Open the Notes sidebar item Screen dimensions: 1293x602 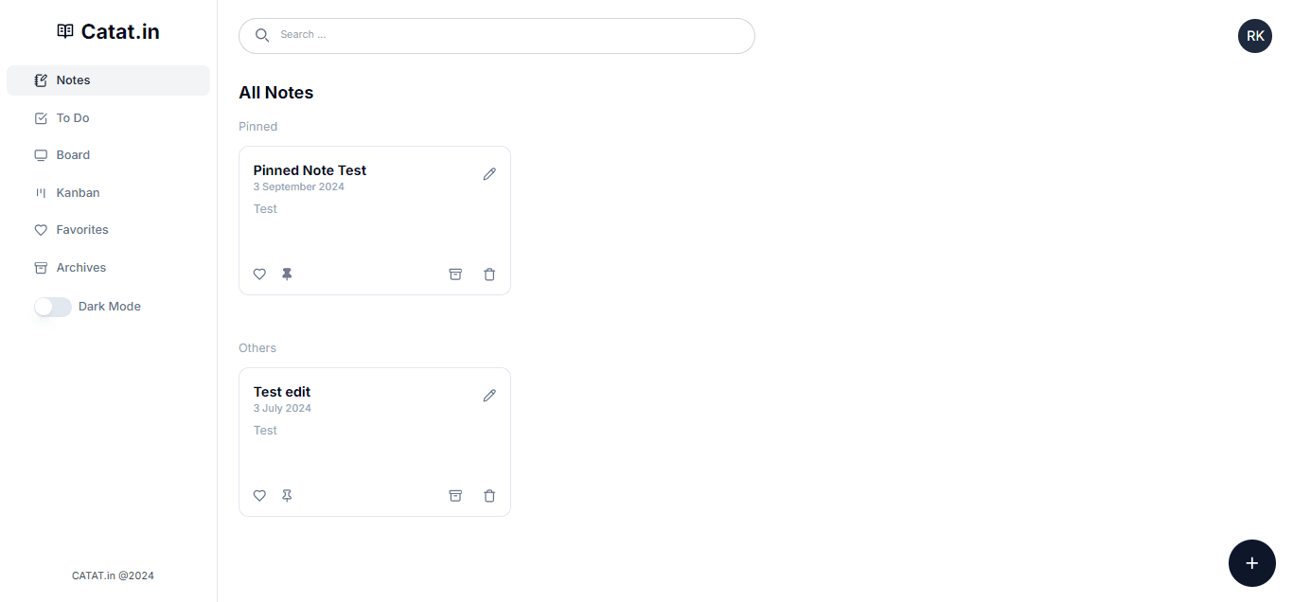pyautogui.click(x=108, y=80)
